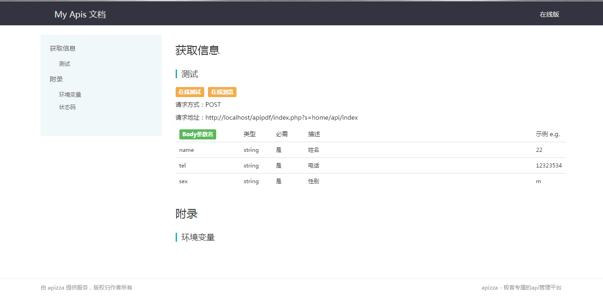Click the 获取信息 main heading
The image size is (603, 301).
(197, 50)
